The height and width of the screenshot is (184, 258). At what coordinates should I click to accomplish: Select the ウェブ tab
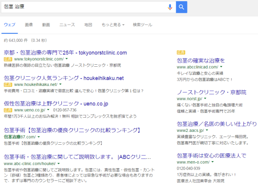click(10, 25)
